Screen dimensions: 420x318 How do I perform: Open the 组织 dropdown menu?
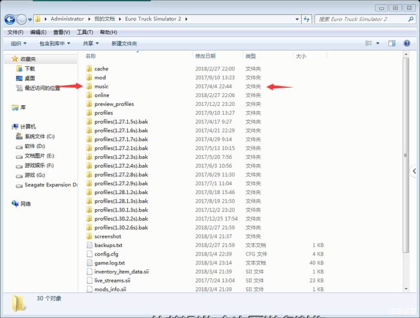(19, 43)
